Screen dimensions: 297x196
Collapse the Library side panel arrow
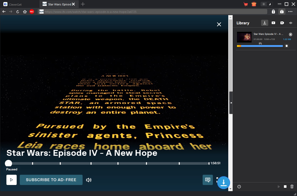231,103
